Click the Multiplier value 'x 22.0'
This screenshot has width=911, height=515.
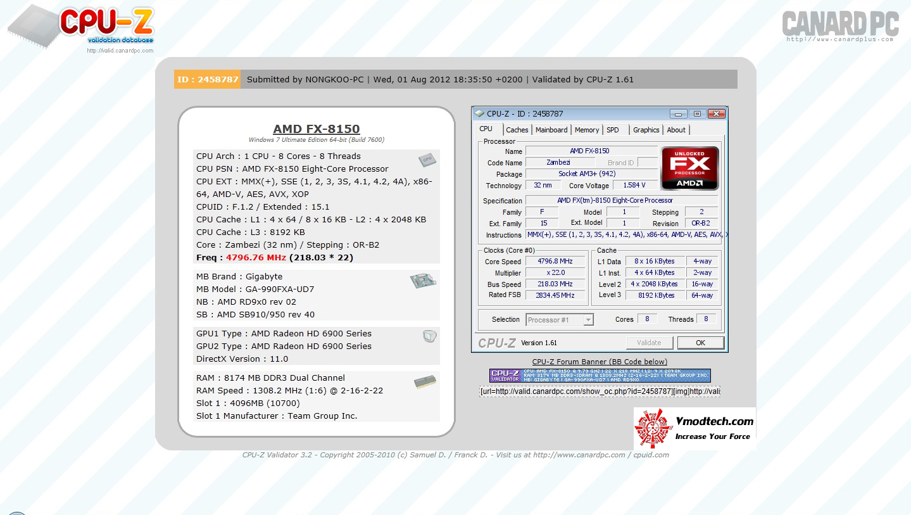point(555,273)
